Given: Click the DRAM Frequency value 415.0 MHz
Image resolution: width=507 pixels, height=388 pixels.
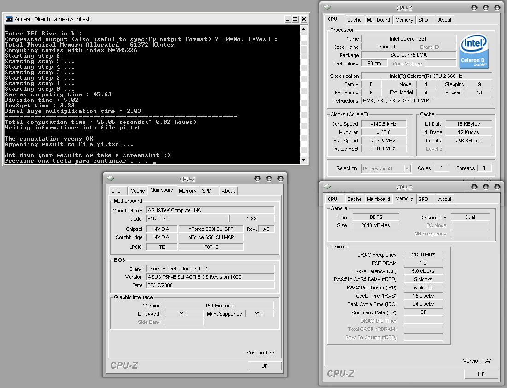Looking at the screenshot, I should pos(423,254).
